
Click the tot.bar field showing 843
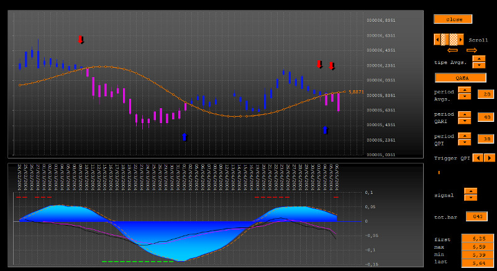coord(477,216)
